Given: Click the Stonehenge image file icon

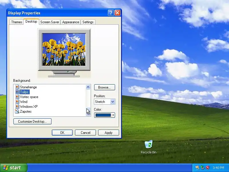Looking at the screenshot, I should pos(17,87).
